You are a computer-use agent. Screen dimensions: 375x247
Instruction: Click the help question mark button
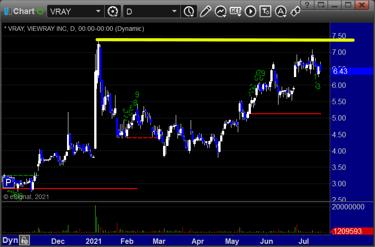[x=308, y=5]
